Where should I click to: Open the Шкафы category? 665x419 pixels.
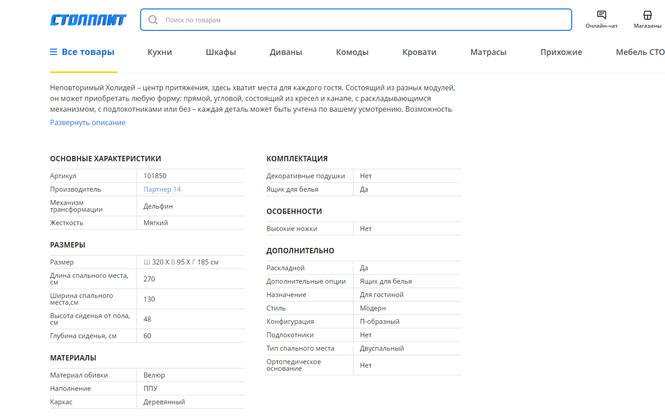coord(221,52)
